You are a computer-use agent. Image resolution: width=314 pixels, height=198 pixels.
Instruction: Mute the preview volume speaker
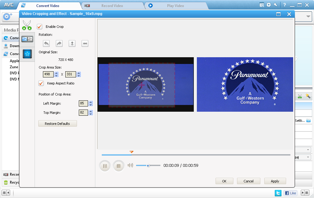tap(130, 165)
